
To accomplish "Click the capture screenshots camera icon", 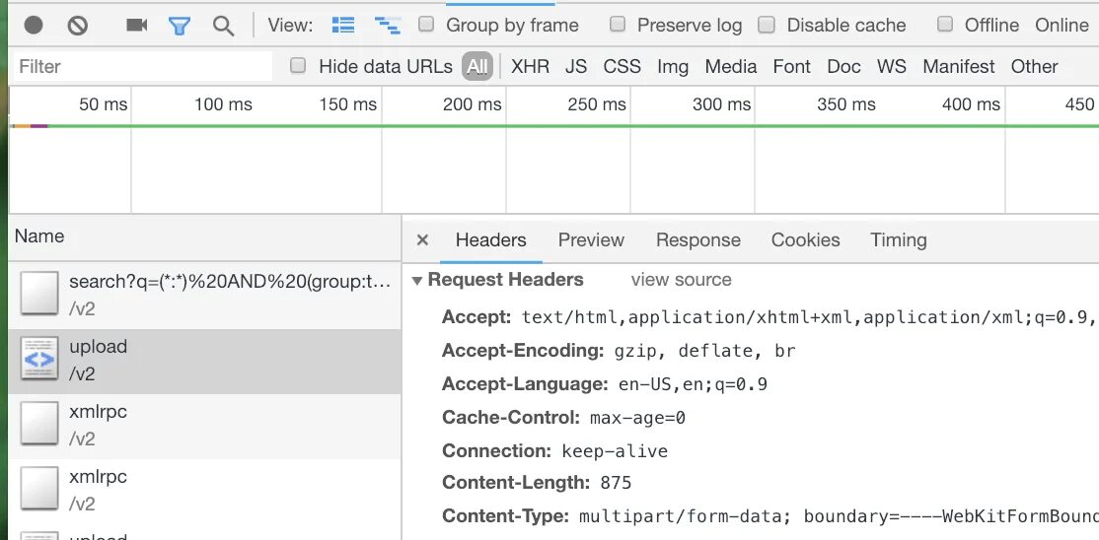I will click(x=137, y=26).
